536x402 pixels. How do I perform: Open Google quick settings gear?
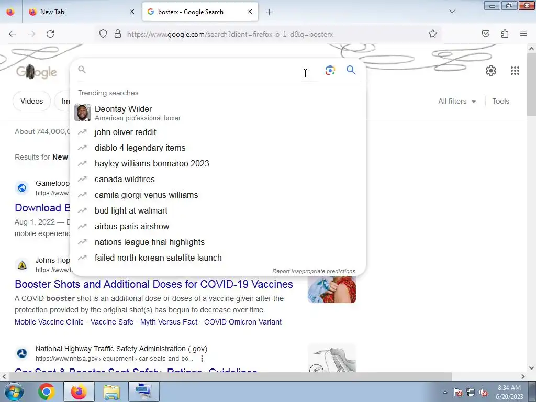pos(491,71)
